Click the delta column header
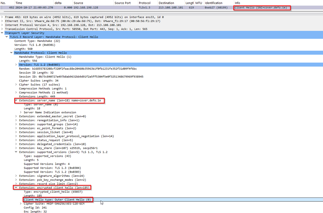Screen dimensions: 323x213 tap(63, 3)
